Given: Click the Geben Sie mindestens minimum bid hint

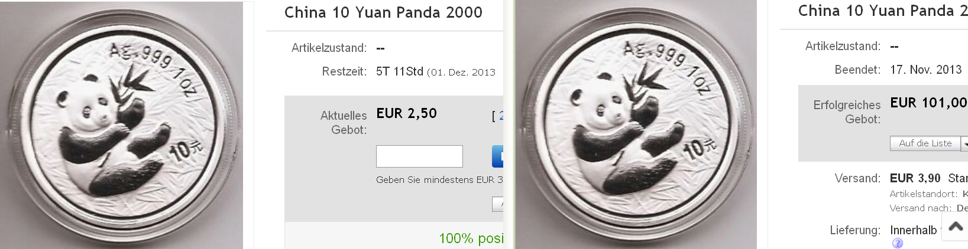Looking at the screenshot, I should [x=439, y=180].
